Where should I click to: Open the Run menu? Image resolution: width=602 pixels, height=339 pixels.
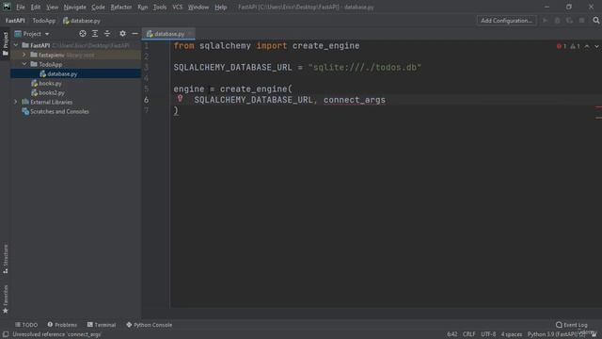click(142, 8)
